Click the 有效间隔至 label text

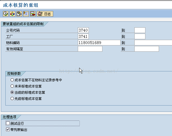click(x=14, y=49)
